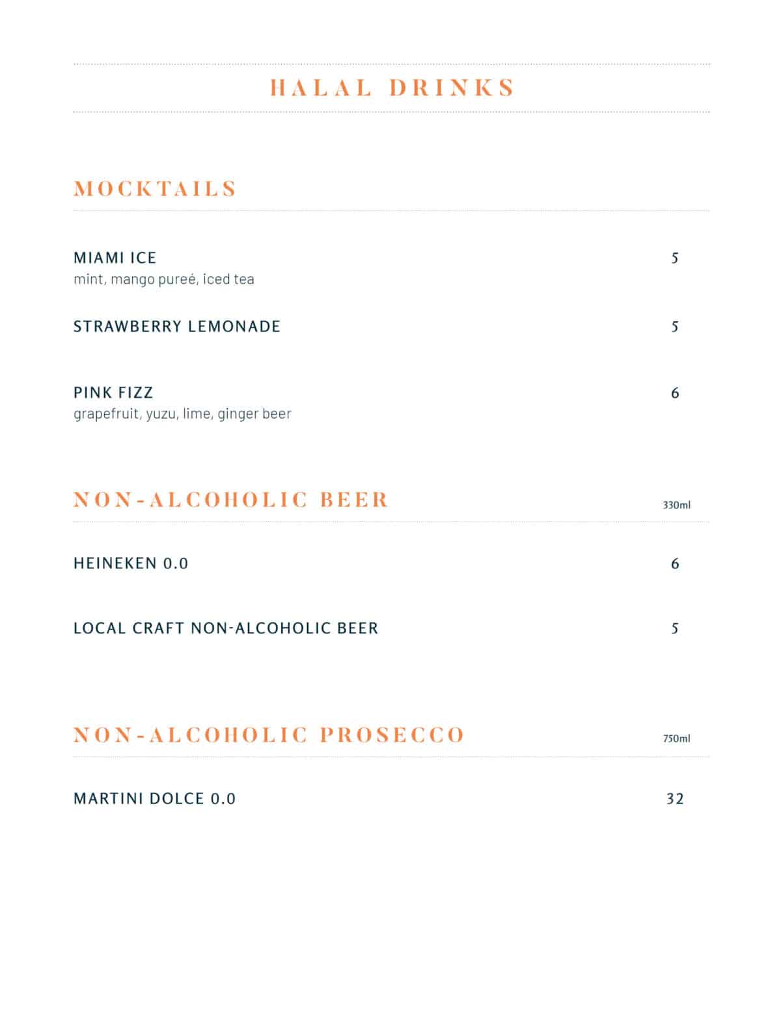Select the PINK FIZZ mocktail
781x1011 pixels.
113,393
